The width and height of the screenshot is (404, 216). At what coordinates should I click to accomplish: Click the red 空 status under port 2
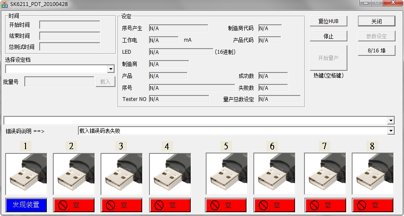point(74,205)
